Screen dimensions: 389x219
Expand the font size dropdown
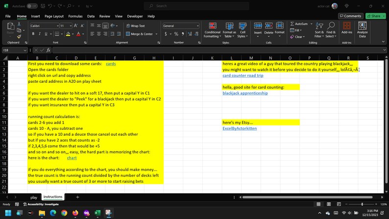[x=71, y=26]
